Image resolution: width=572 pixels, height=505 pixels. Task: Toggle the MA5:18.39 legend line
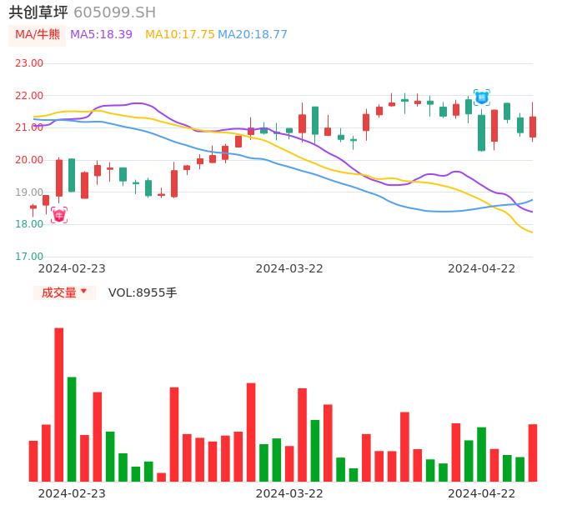[x=101, y=34]
